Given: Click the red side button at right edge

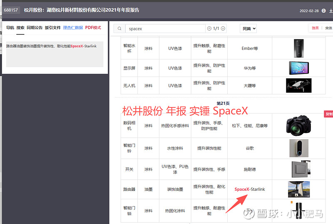Looking at the screenshot, I should point(328,114).
